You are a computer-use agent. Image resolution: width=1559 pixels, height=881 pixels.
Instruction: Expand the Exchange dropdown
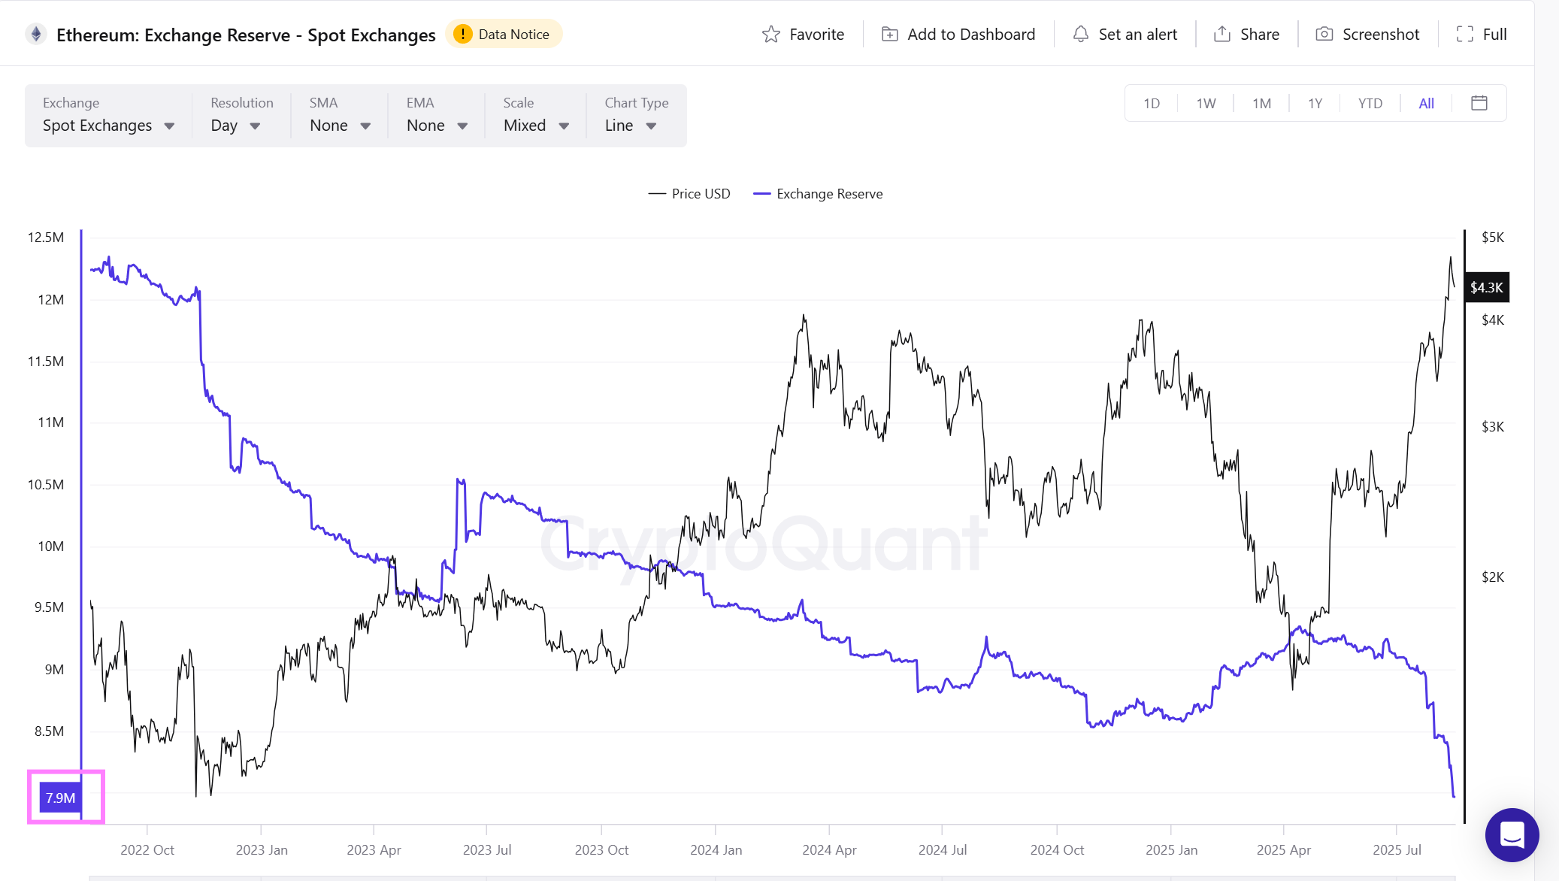click(x=108, y=126)
